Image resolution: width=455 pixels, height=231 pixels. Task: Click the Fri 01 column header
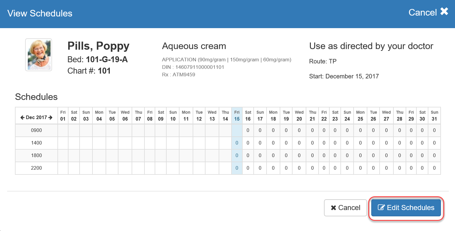click(x=63, y=115)
